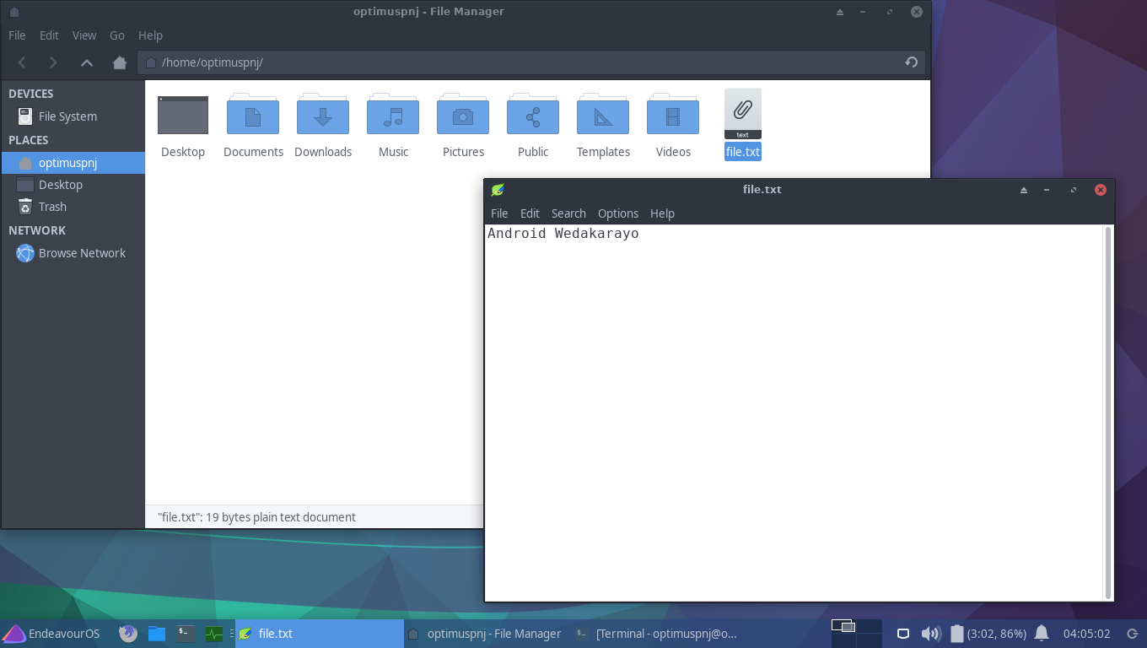Image resolution: width=1147 pixels, height=648 pixels.
Task: Open File menu in File Manager
Action: (x=17, y=35)
